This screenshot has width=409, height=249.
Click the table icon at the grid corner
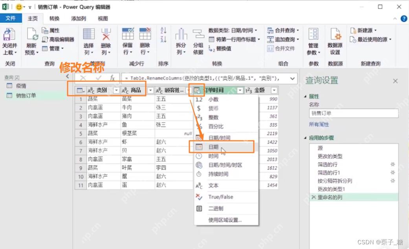click(x=80, y=90)
